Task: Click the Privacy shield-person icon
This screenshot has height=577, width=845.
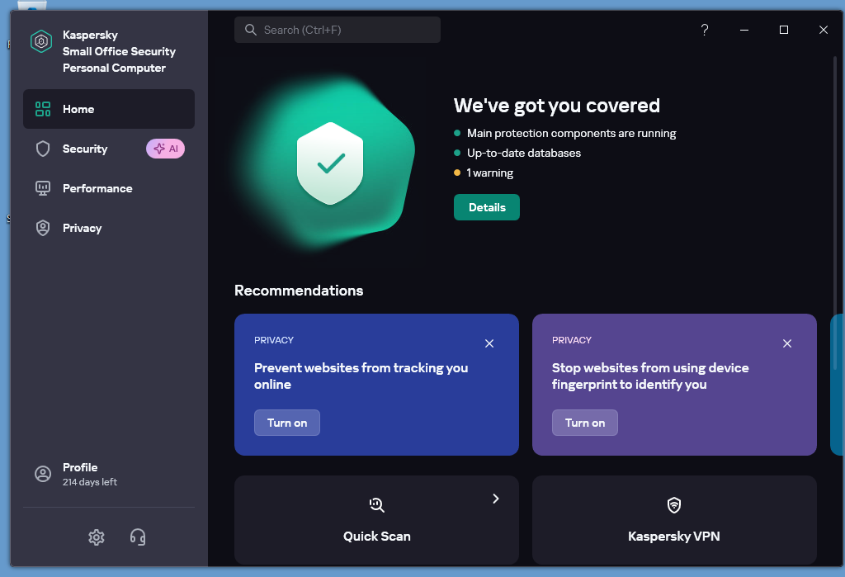Action: 43,228
